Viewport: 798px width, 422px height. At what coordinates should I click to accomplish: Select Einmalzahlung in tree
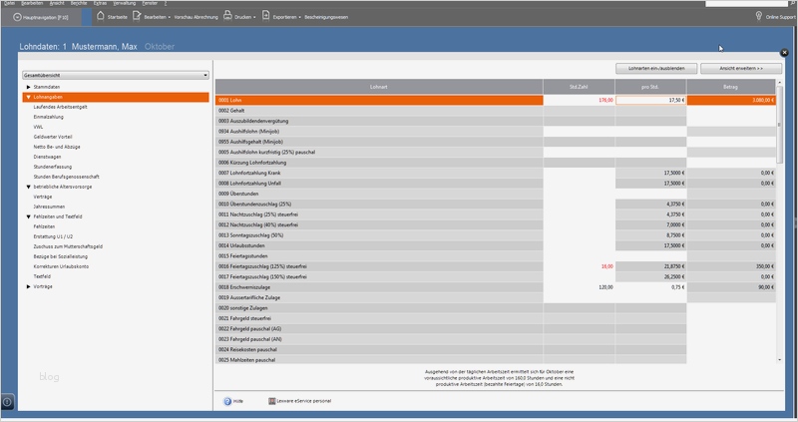(48, 117)
